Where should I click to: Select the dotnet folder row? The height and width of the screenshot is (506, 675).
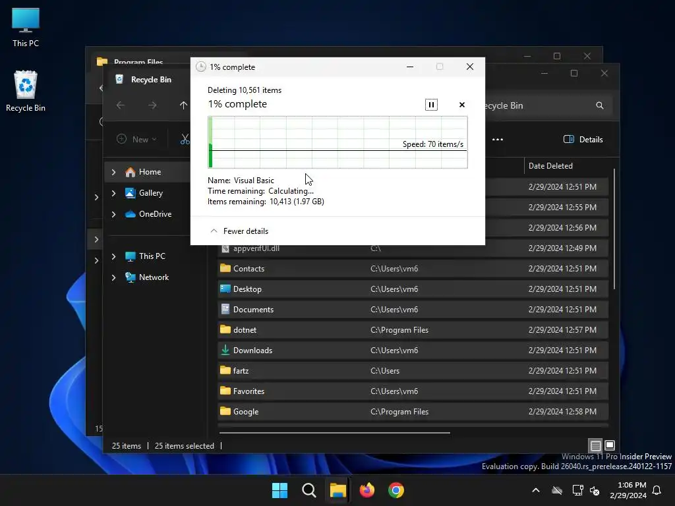(x=413, y=329)
